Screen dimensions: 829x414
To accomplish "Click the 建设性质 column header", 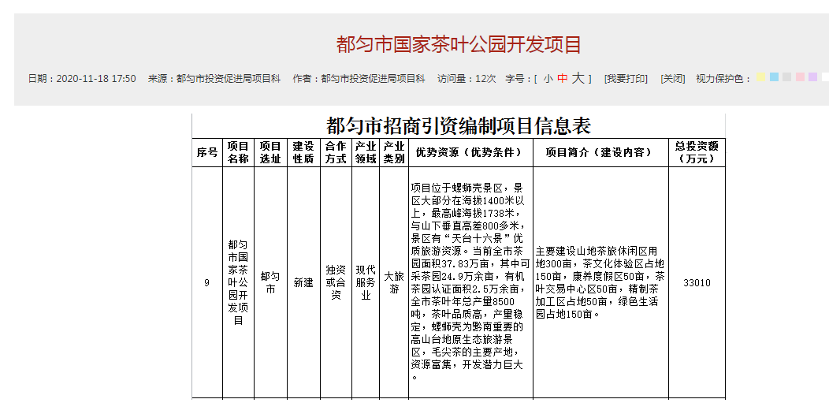I will (x=303, y=152).
